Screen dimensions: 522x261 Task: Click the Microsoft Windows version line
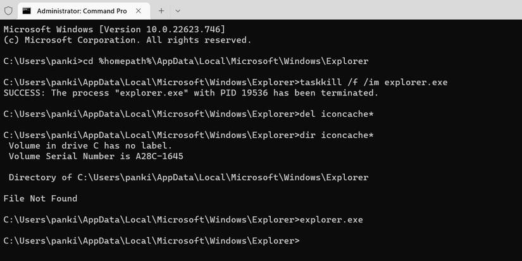114,29
